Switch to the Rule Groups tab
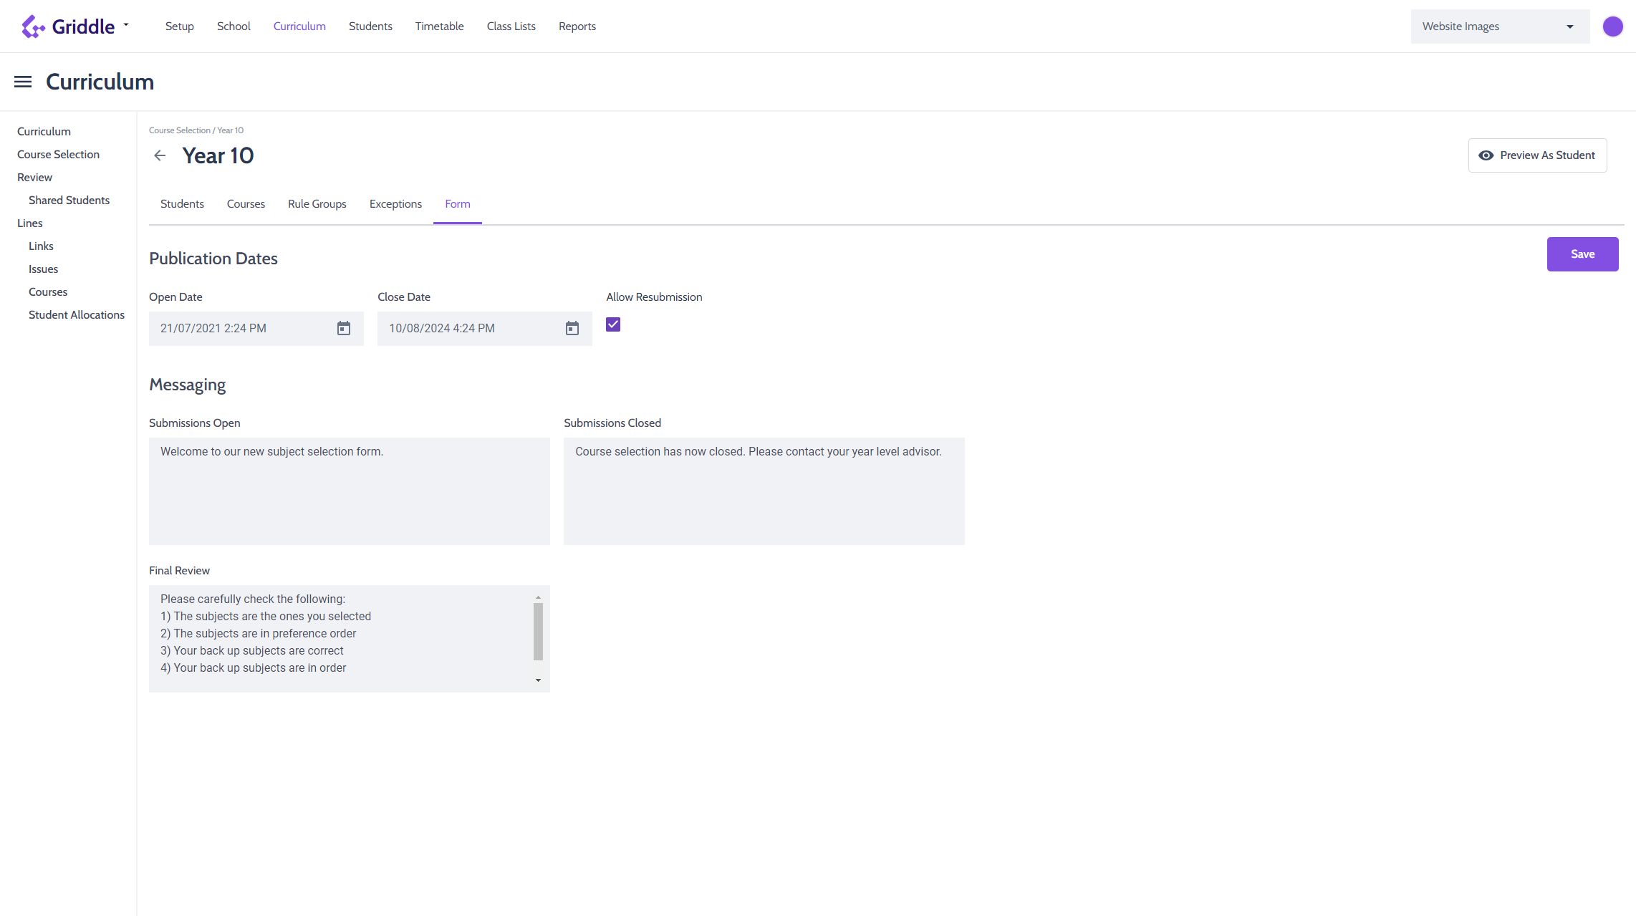 [317, 204]
